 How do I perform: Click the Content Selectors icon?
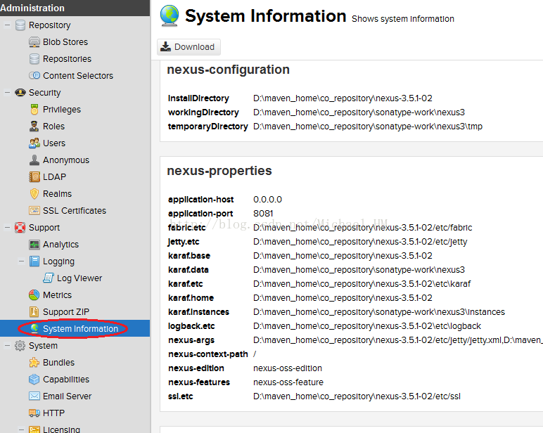(x=34, y=75)
